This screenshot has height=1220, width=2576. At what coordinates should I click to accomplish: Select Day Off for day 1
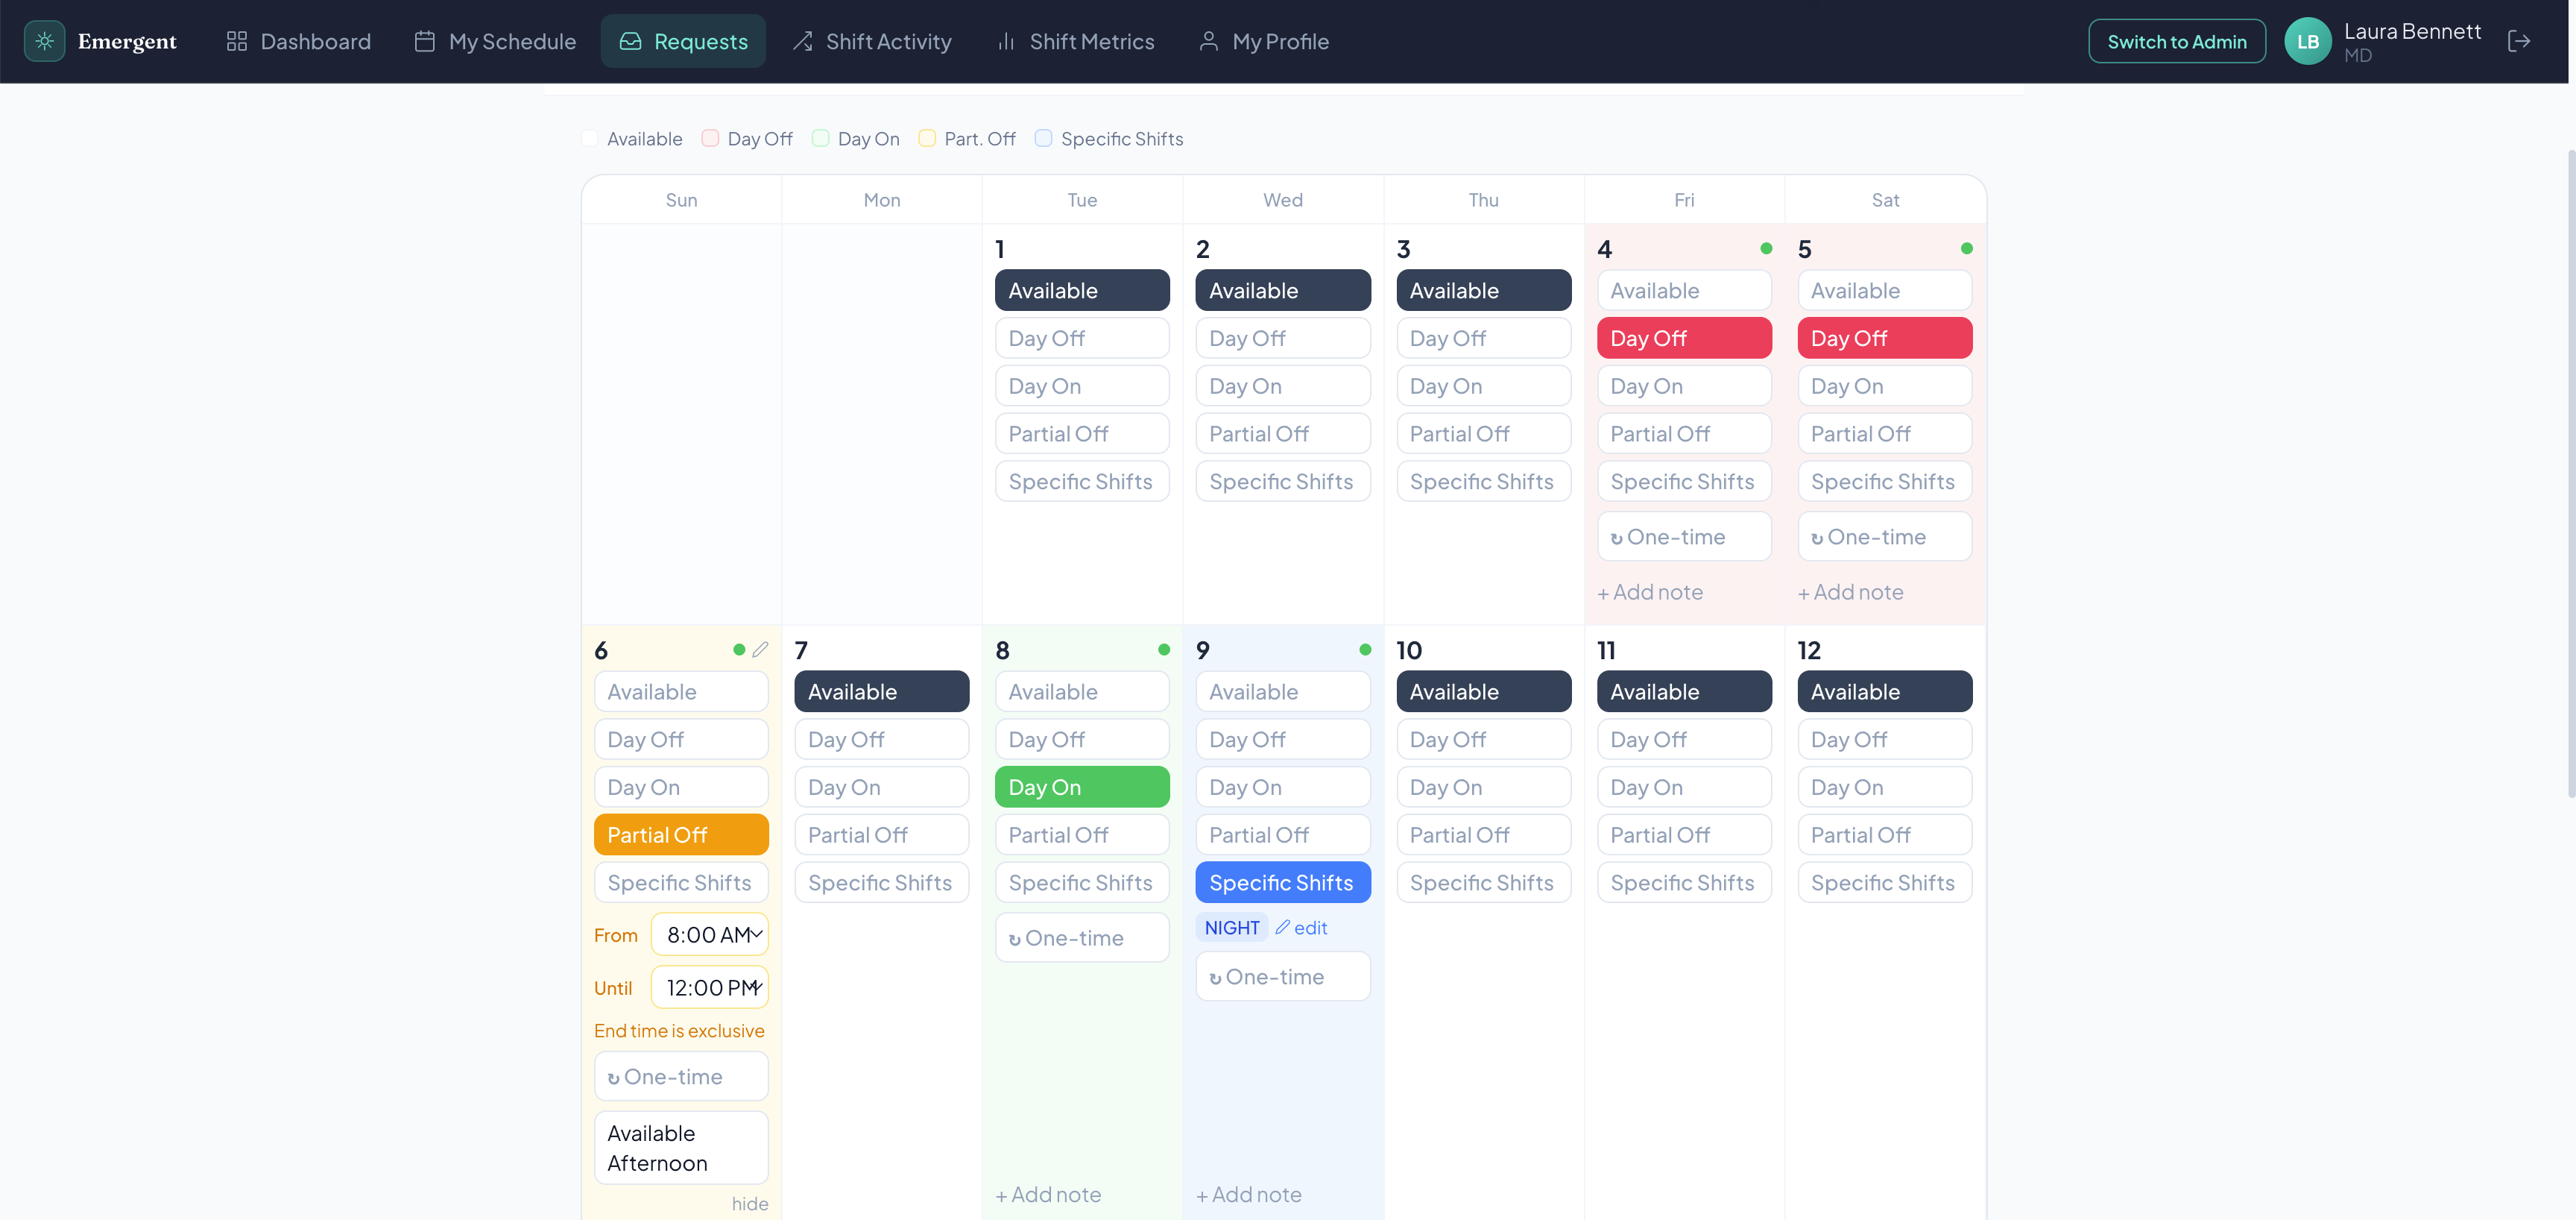[1082, 339]
